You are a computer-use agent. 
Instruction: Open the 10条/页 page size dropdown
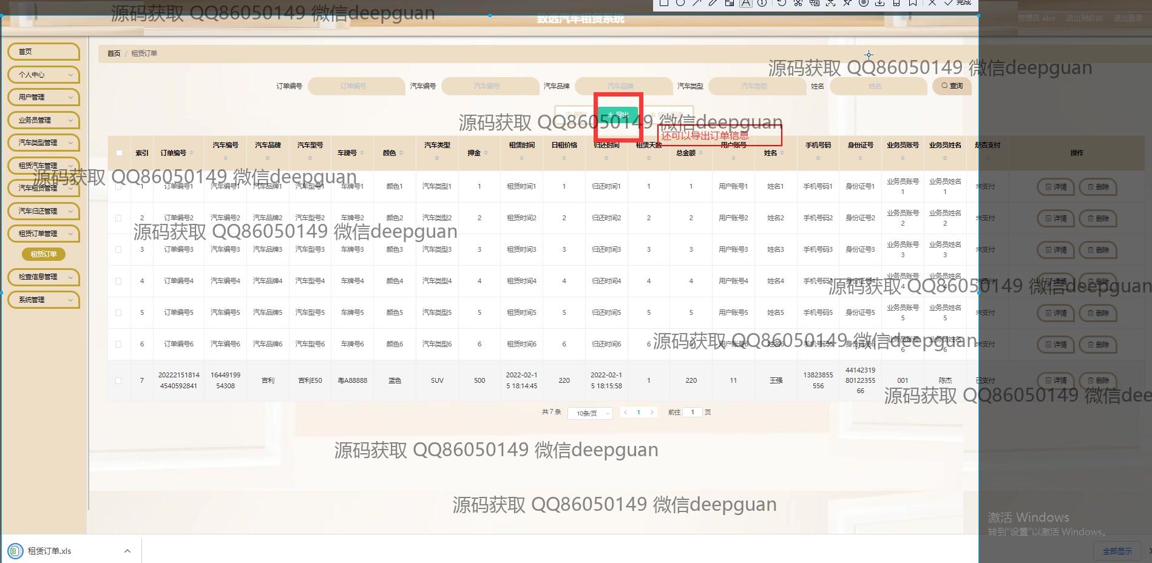[x=589, y=413]
